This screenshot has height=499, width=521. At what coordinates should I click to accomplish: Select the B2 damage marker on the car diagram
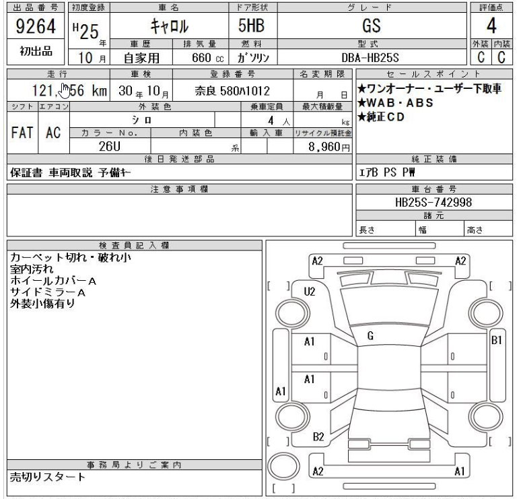[317, 437]
